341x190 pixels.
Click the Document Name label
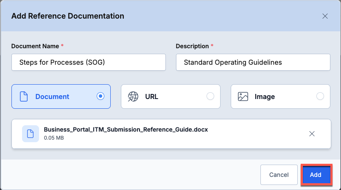(x=35, y=46)
